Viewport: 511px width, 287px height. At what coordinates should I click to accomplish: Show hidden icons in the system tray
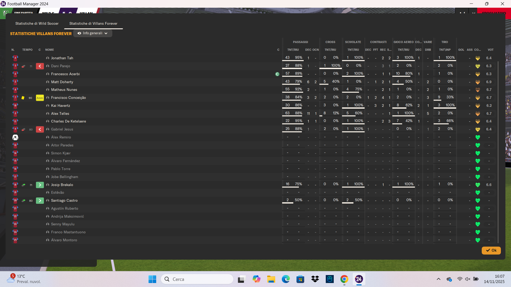(438, 279)
